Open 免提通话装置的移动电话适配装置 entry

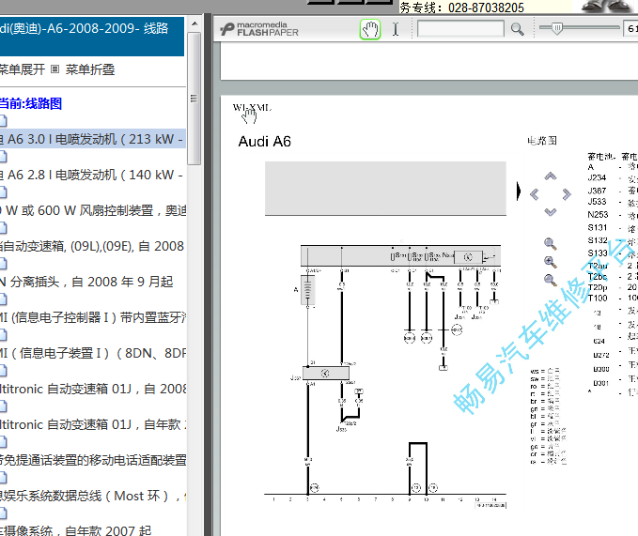(x=93, y=460)
